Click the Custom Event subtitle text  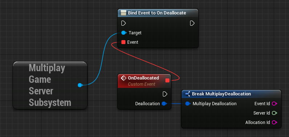click(x=141, y=84)
